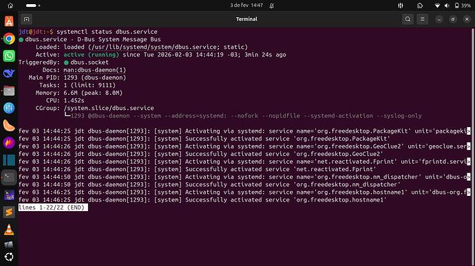Open the purple flame app in dock
This screenshot has height=266, width=475.
coord(9,142)
